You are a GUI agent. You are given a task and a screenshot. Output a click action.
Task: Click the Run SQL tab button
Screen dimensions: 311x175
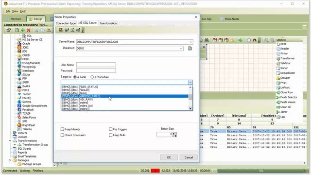coord(207,19)
